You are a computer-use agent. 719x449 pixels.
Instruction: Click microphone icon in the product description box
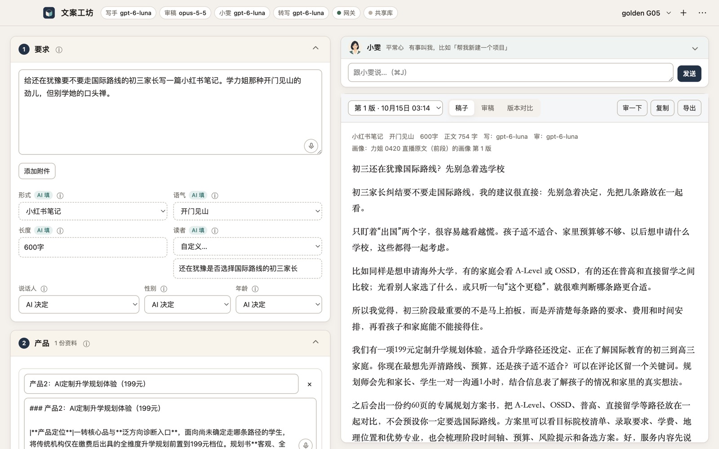pos(306,445)
